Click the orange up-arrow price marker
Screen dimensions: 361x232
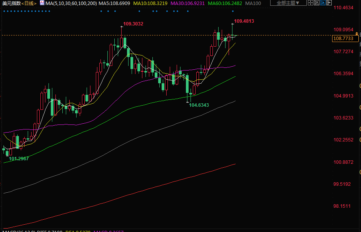[x=356, y=34]
